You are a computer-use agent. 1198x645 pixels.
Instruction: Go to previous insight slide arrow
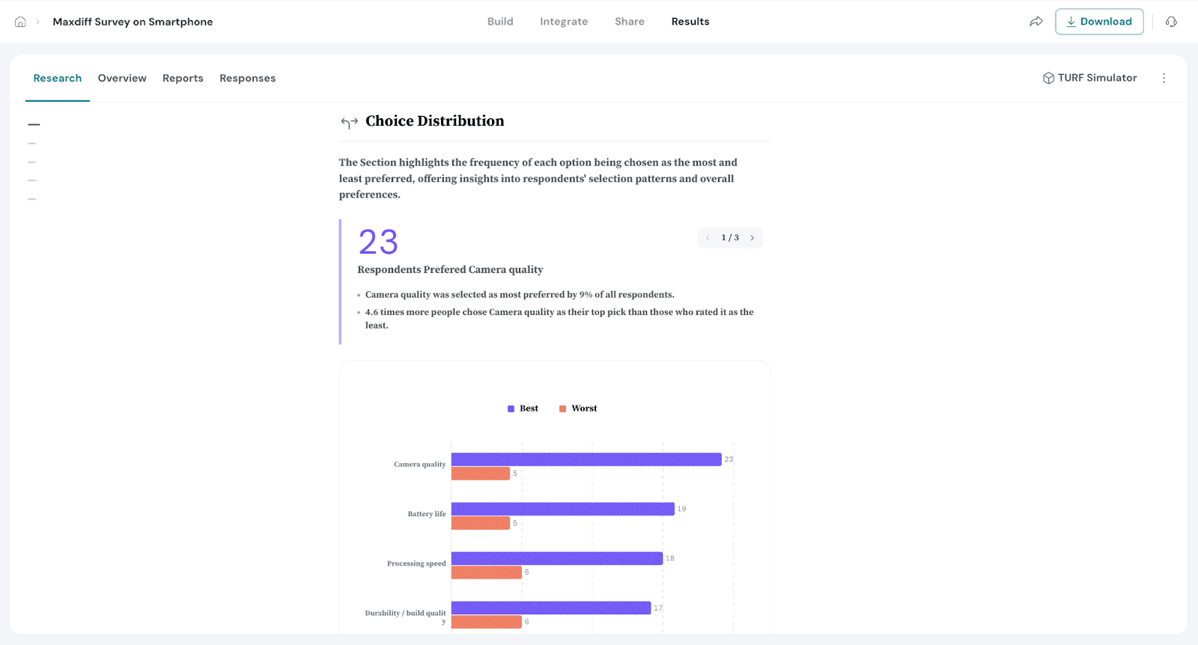[x=708, y=238]
